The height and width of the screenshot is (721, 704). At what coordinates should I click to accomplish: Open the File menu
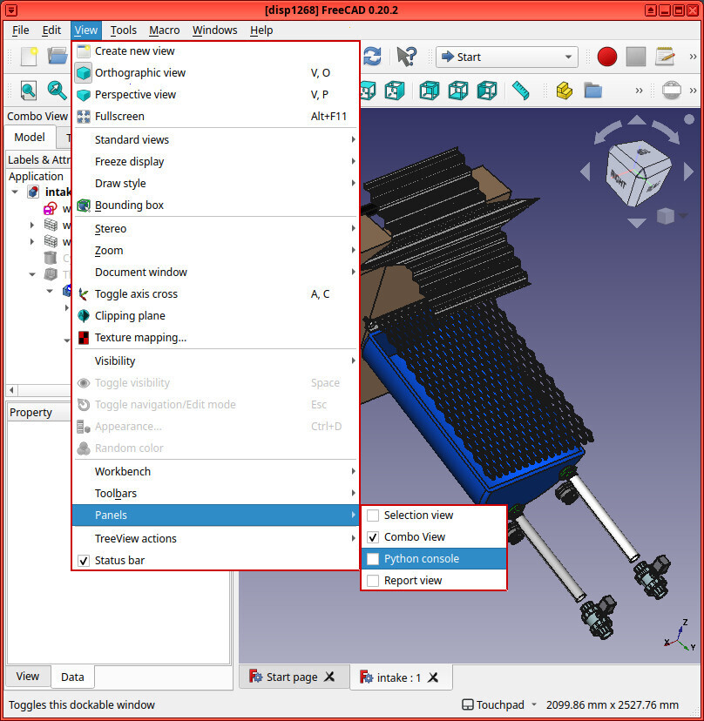click(21, 30)
